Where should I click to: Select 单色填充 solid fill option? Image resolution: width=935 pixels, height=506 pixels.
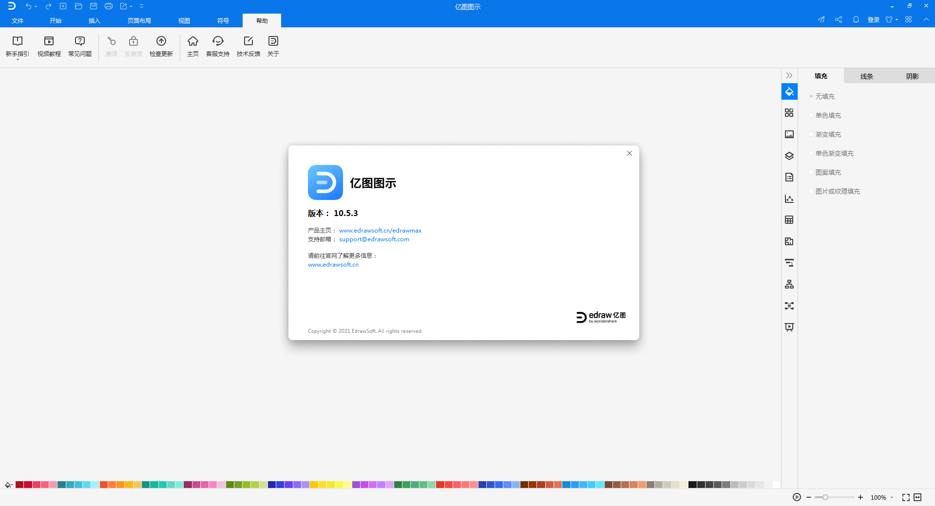(x=825, y=115)
